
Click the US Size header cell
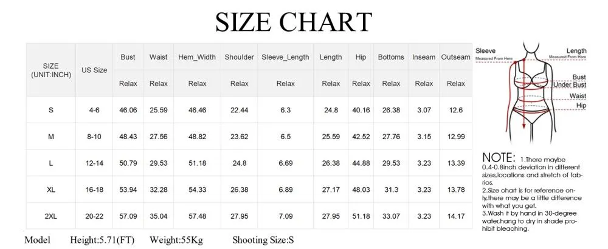click(x=94, y=70)
